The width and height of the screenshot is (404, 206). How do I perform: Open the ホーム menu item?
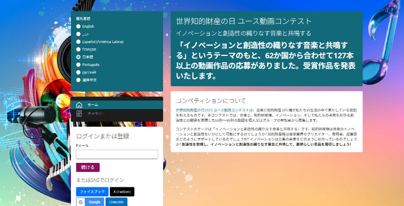117,105
